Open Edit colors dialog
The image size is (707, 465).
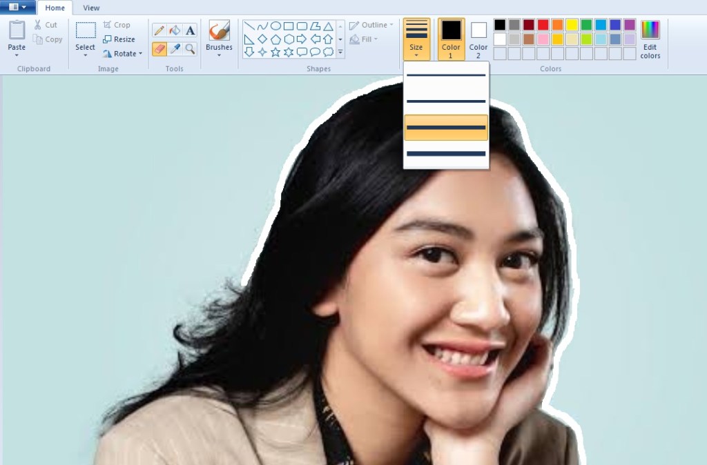click(x=650, y=39)
